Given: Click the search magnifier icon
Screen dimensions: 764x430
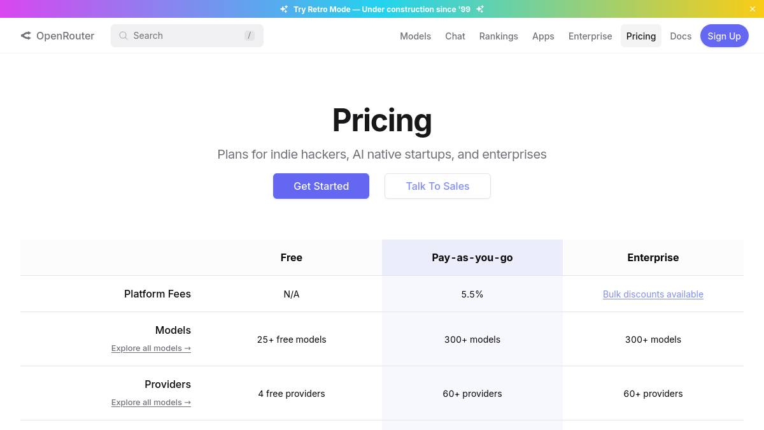Looking at the screenshot, I should pos(124,36).
